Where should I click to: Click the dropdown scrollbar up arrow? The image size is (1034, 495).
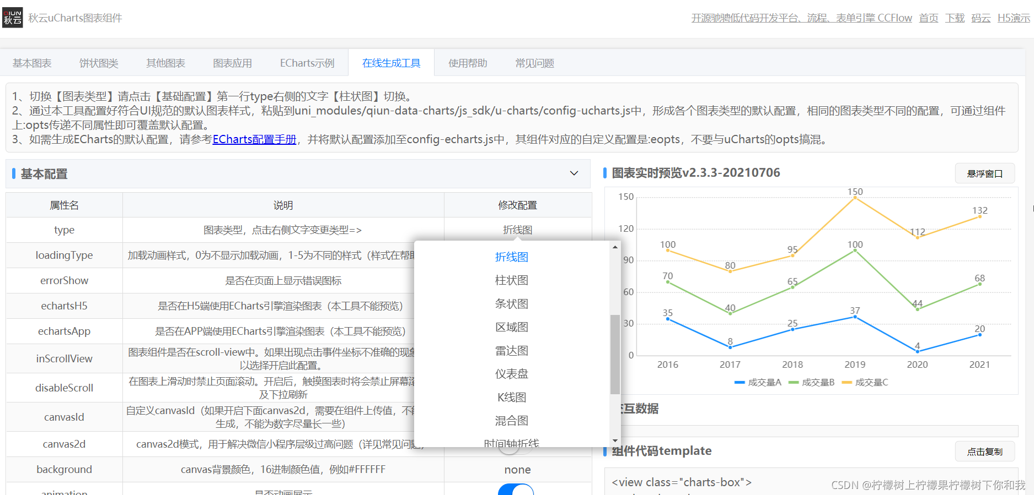pyautogui.click(x=615, y=247)
